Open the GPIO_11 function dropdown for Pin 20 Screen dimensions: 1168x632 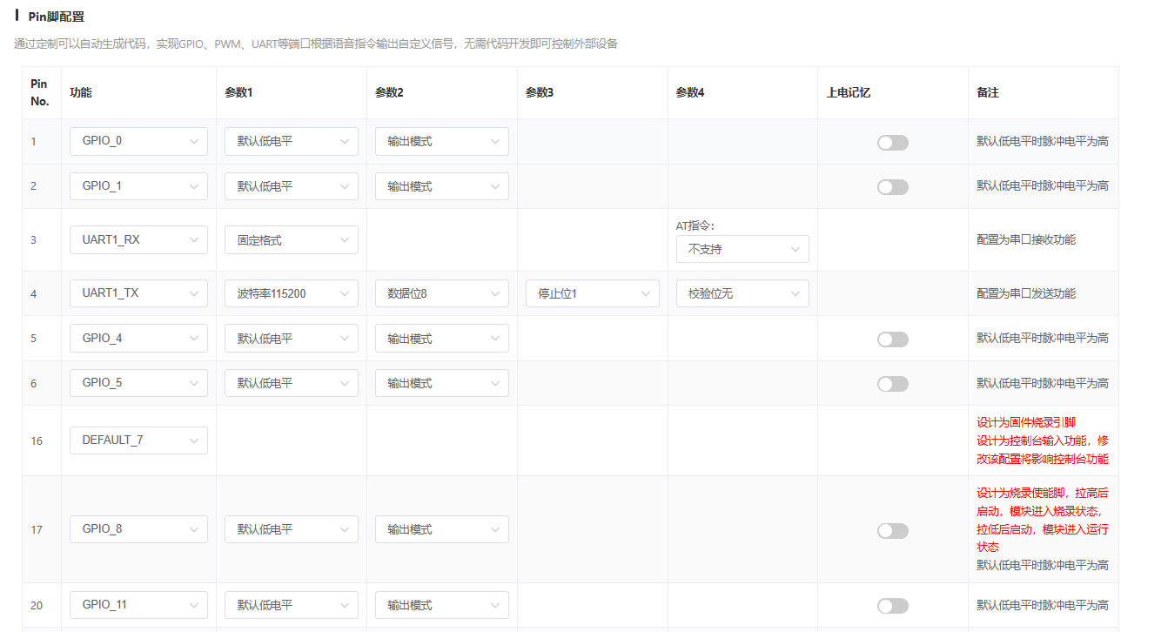coord(138,604)
